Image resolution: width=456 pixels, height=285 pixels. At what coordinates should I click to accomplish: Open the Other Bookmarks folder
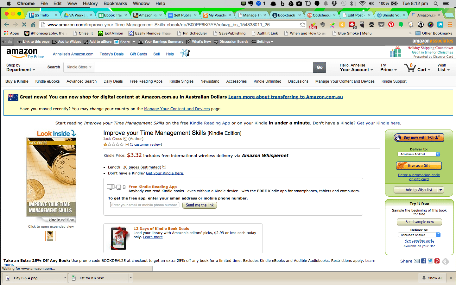tap(434, 33)
